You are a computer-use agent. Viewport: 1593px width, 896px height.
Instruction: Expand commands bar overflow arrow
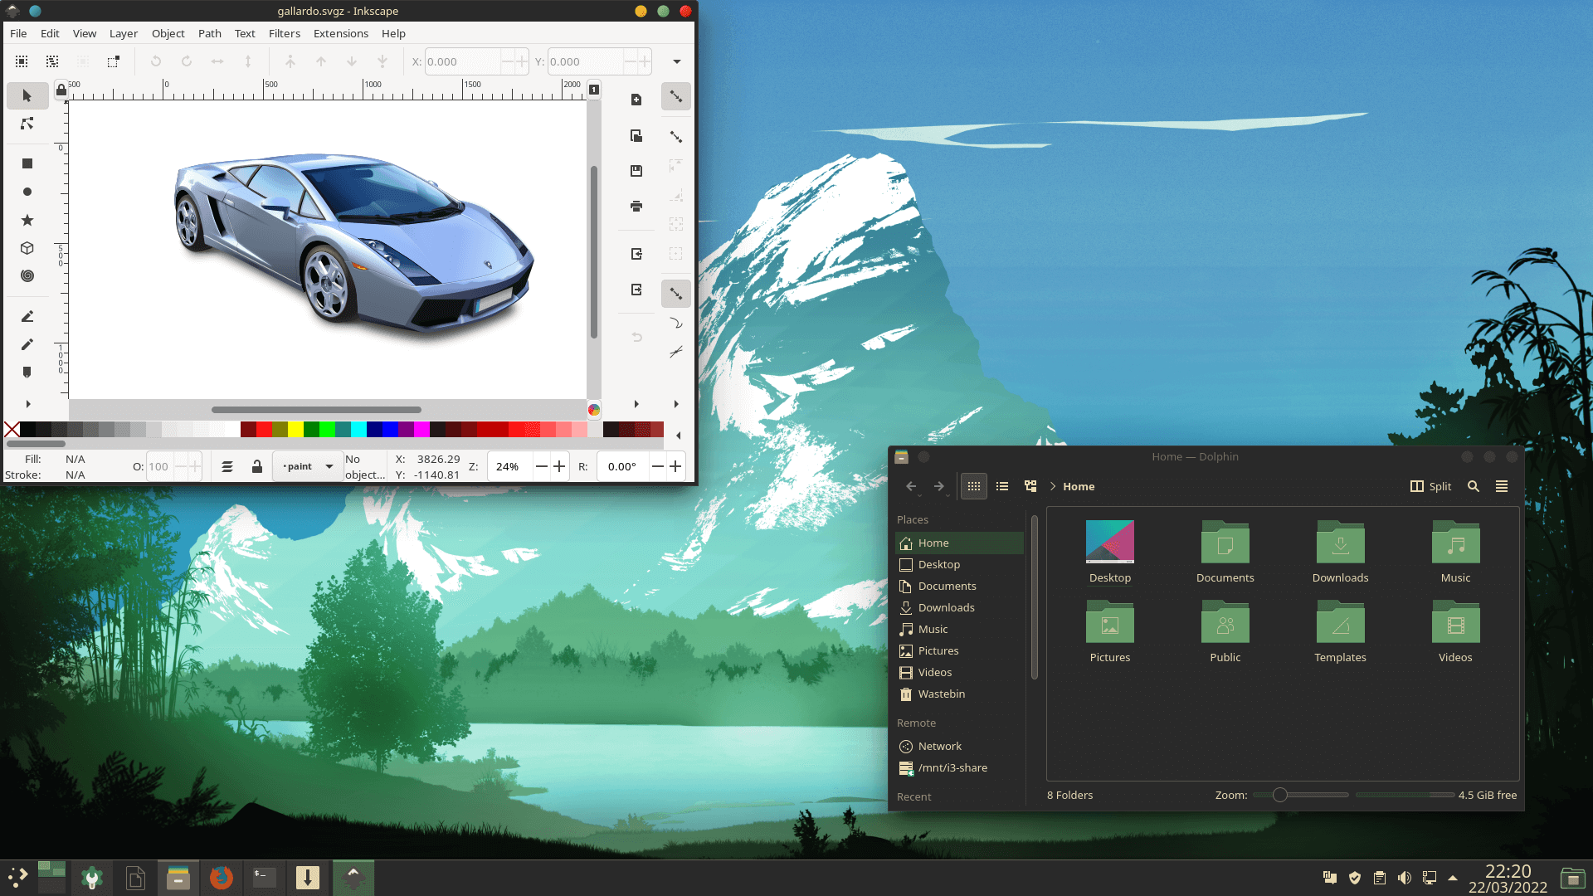tap(636, 404)
